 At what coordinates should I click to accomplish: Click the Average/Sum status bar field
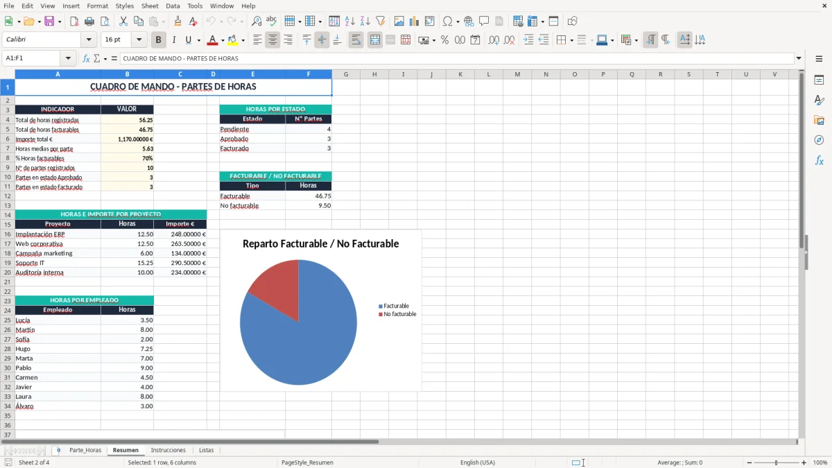pos(679,462)
